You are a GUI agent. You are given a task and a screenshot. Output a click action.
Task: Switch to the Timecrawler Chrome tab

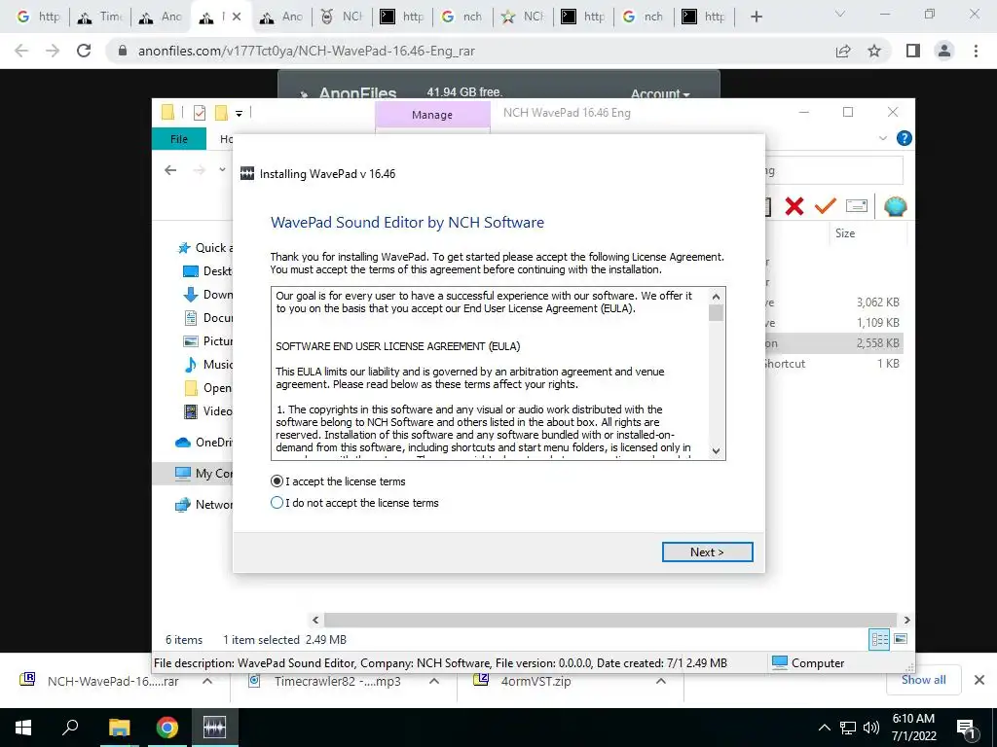coord(100,17)
